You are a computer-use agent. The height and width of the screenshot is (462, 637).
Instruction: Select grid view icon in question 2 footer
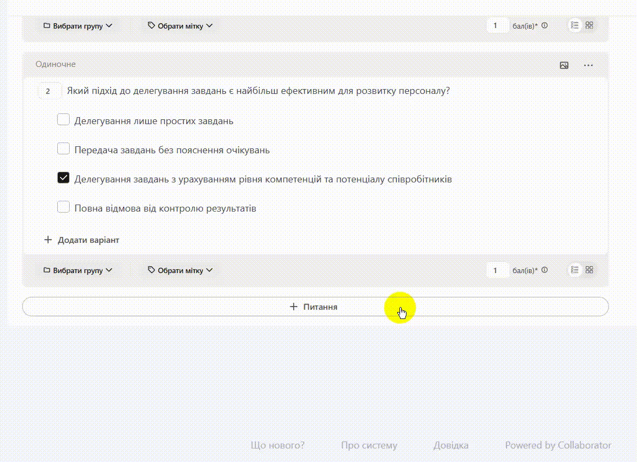[589, 270]
